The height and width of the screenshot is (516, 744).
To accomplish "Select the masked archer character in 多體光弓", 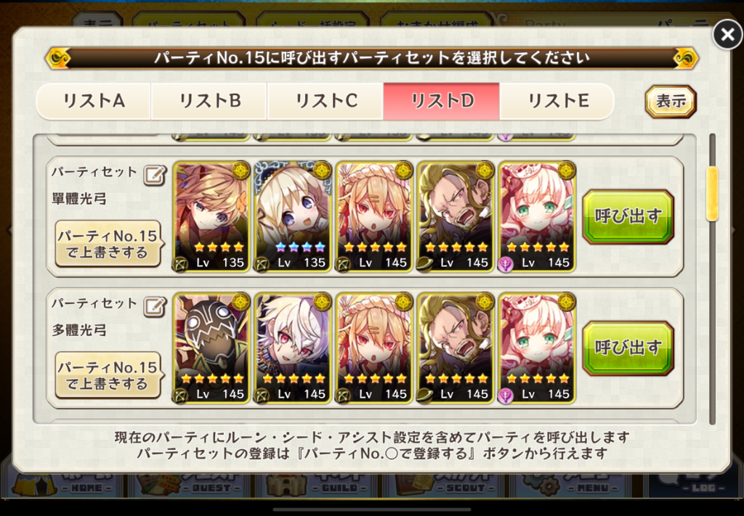I will [x=211, y=348].
